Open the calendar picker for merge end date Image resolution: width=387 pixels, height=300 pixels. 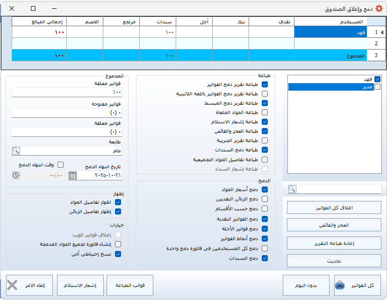click(x=72, y=175)
